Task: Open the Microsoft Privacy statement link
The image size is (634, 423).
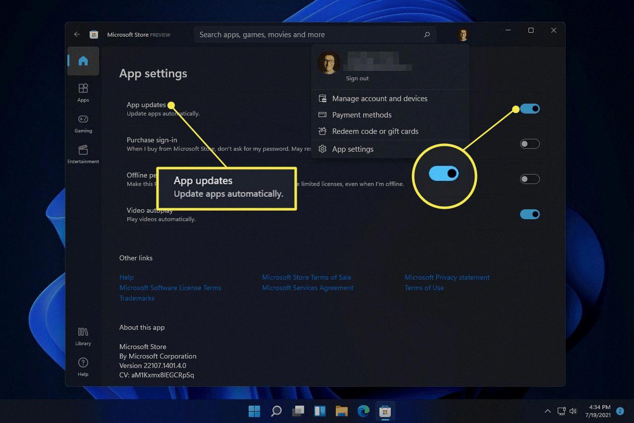Action: [x=447, y=277]
